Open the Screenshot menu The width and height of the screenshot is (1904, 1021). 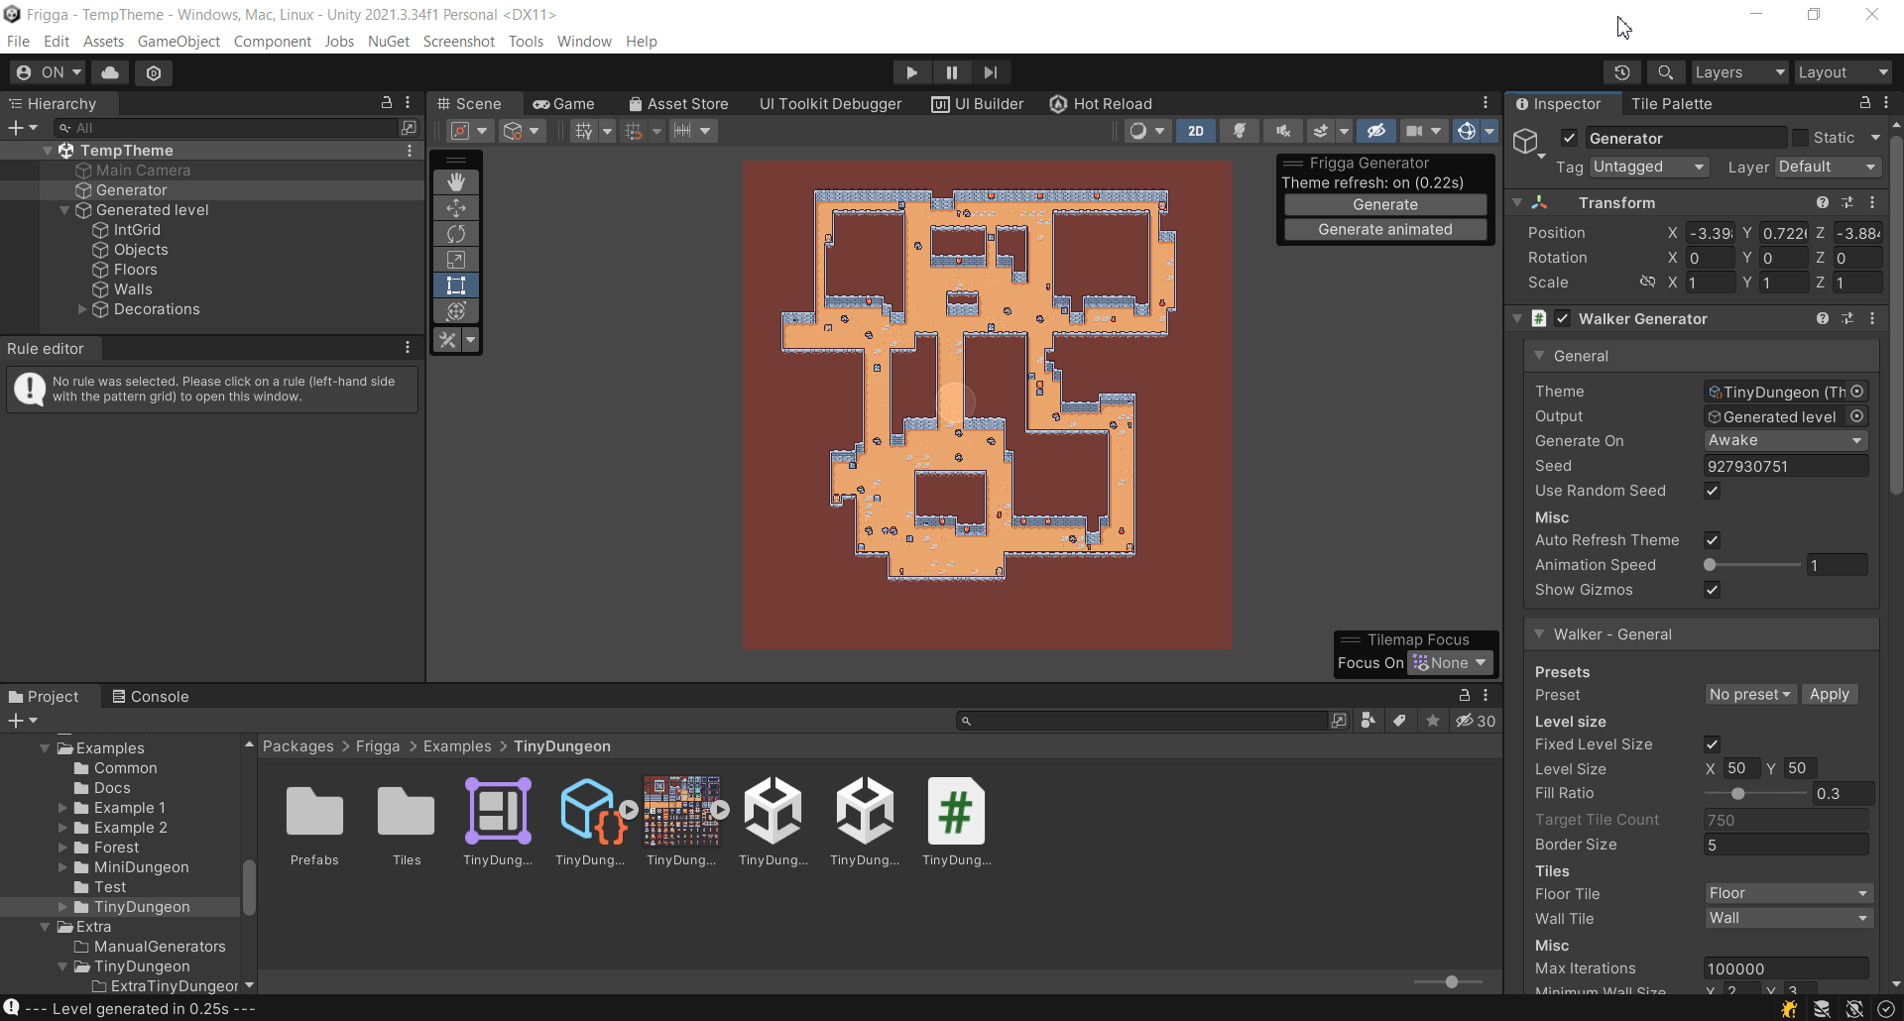coord(459,42)
